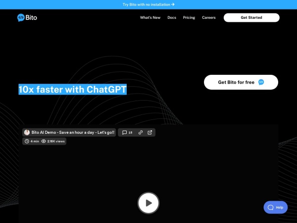
Task: Navigate to Pricing
Action: (x=189, y=17)
